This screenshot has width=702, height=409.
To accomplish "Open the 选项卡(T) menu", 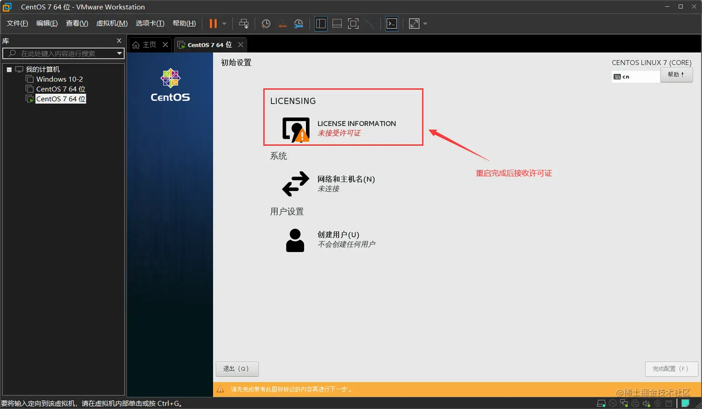I will coord(150,23).
